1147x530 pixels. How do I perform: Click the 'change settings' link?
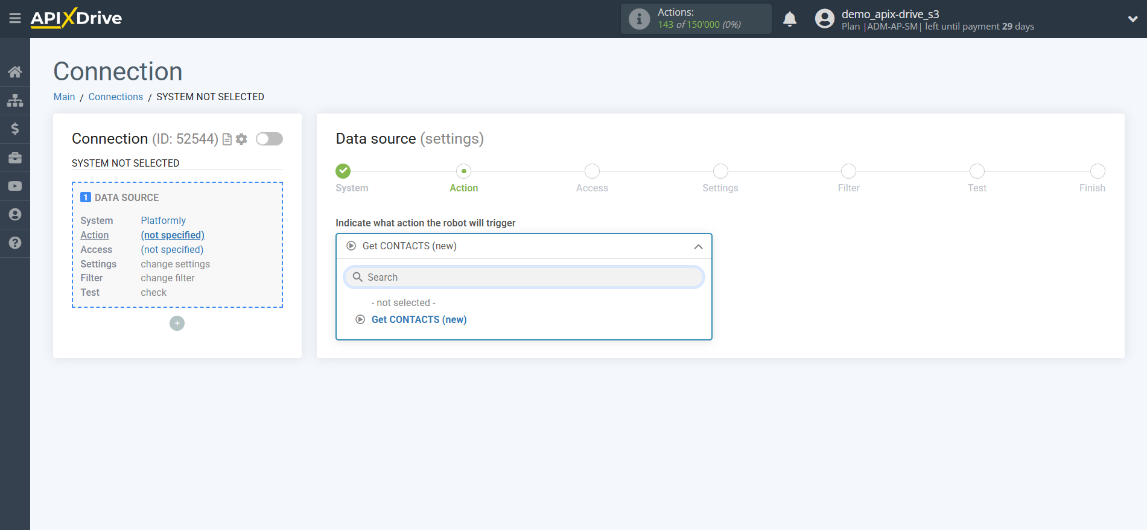coord(175,264)
